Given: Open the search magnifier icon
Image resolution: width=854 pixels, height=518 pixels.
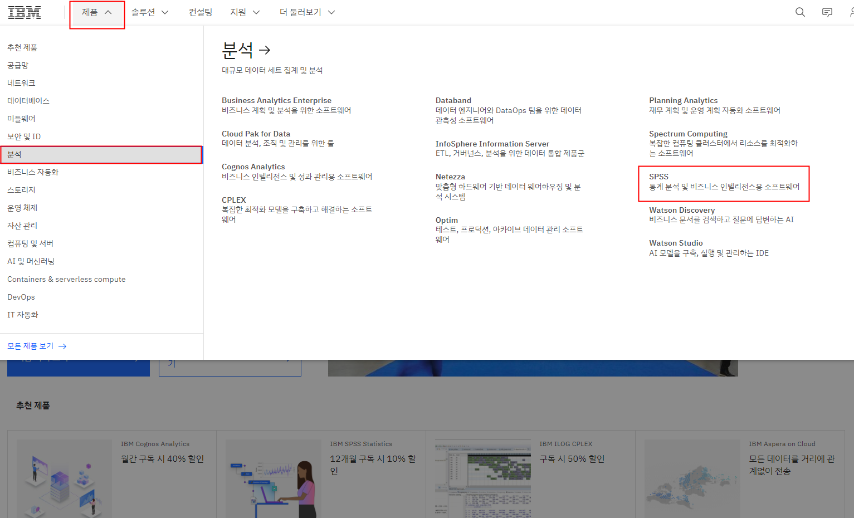Looking at the screenshot, I should pos(800,12).
